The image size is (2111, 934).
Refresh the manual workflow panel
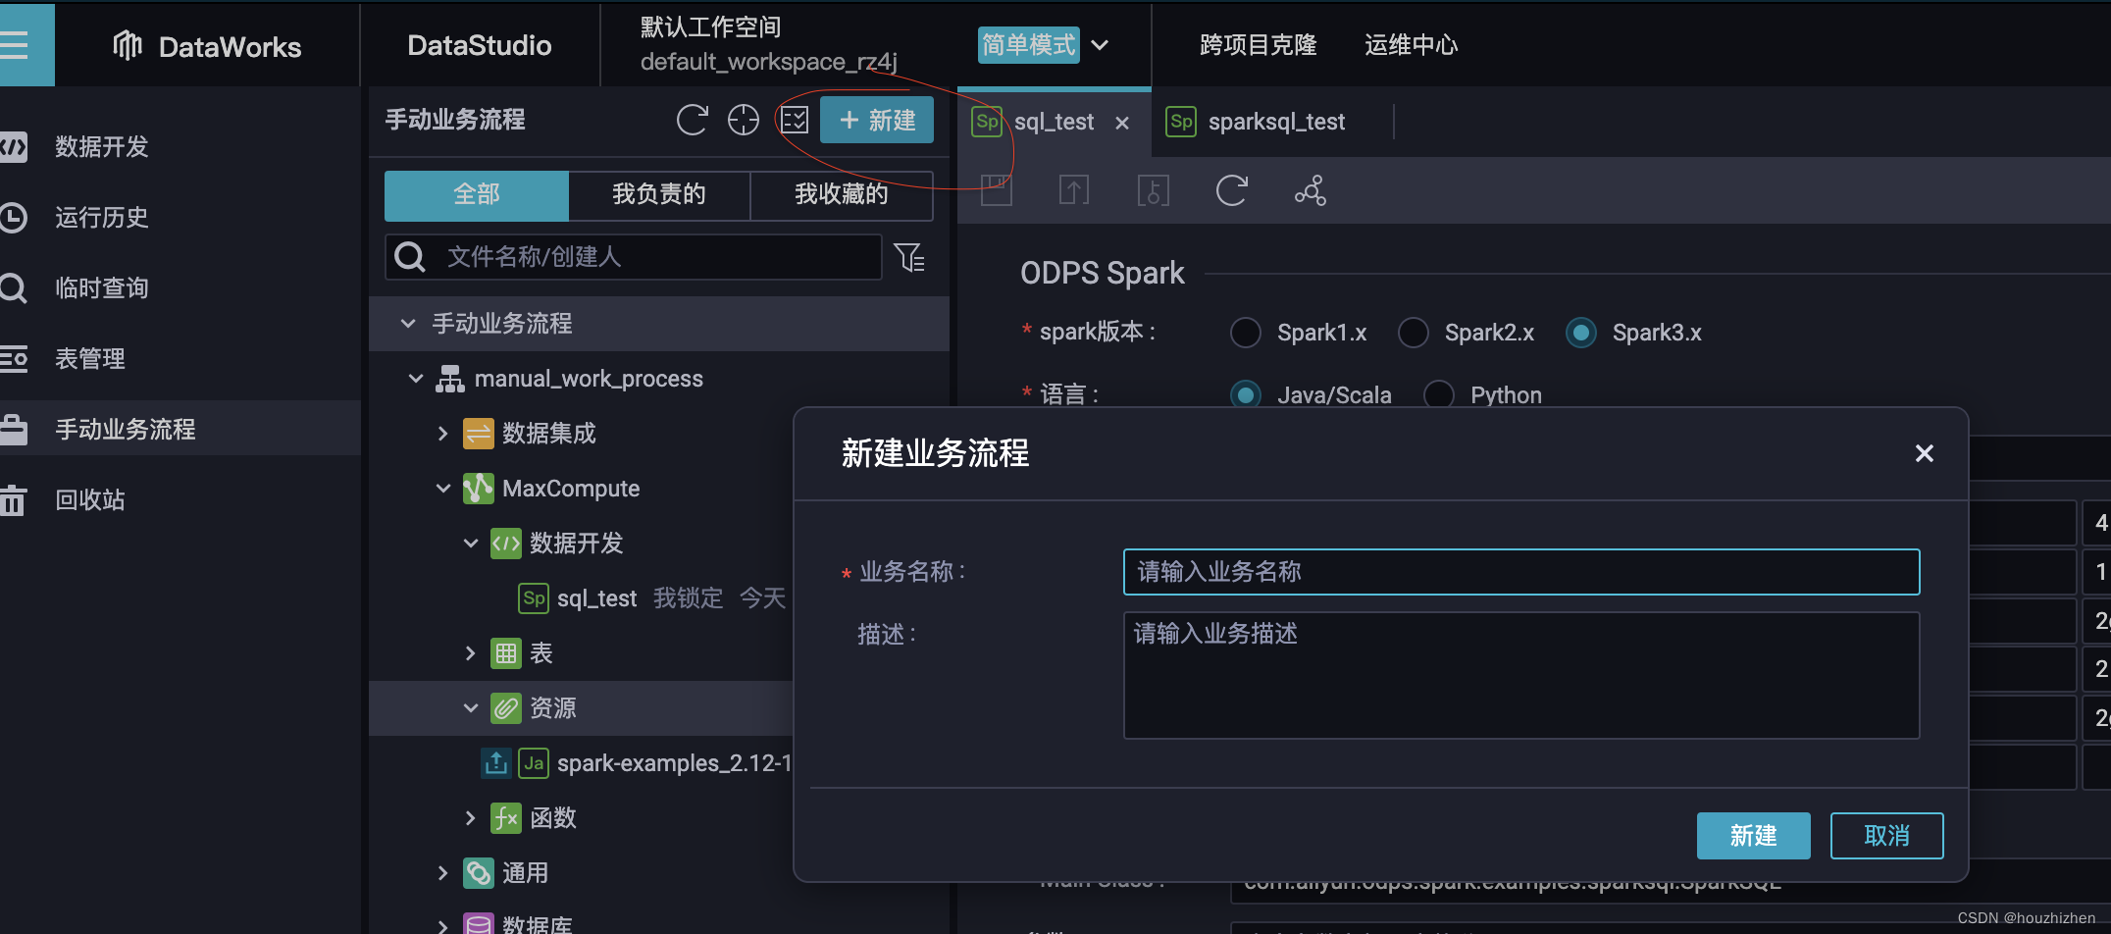pyautogui.click(x=692, y=120)
